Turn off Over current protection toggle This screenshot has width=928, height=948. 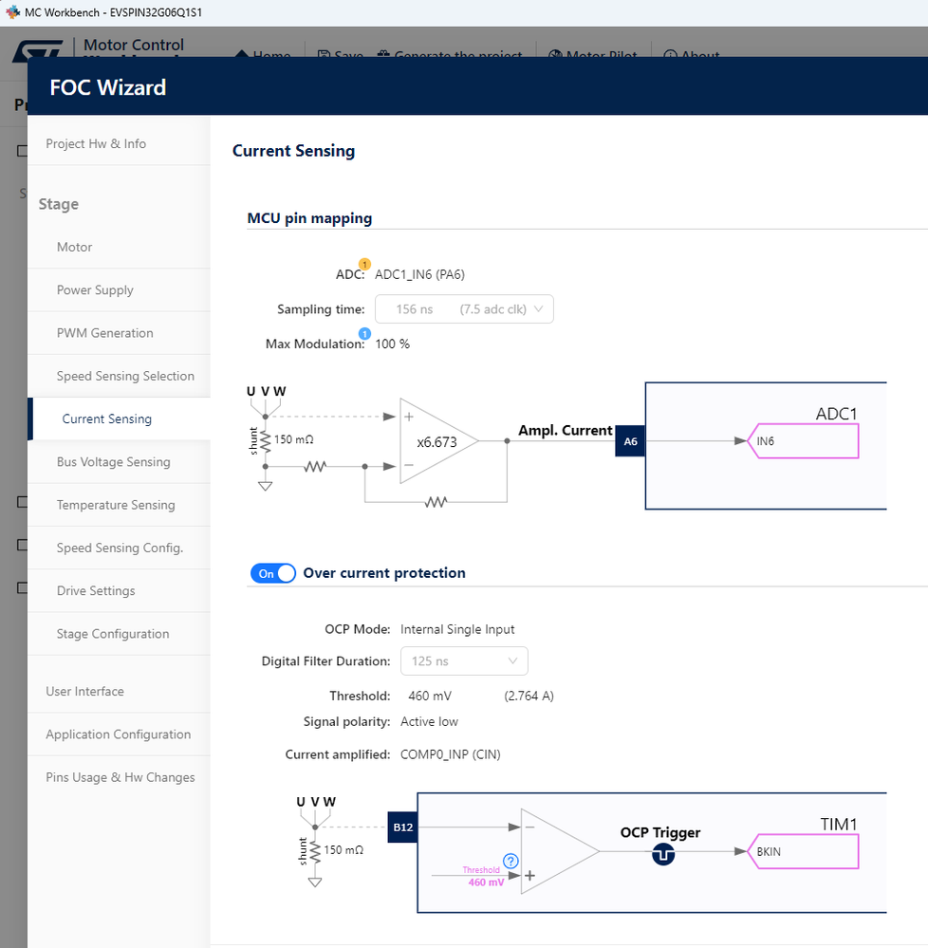click(273, 573)
